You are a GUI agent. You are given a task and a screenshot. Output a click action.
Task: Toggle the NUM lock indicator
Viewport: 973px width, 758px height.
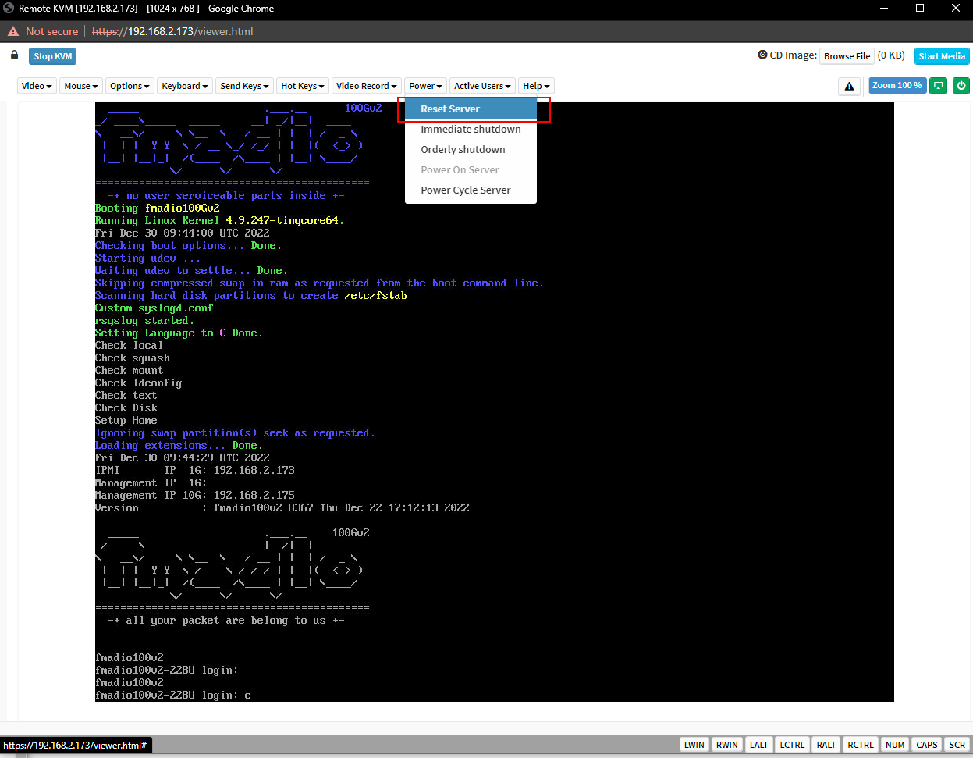895,745
